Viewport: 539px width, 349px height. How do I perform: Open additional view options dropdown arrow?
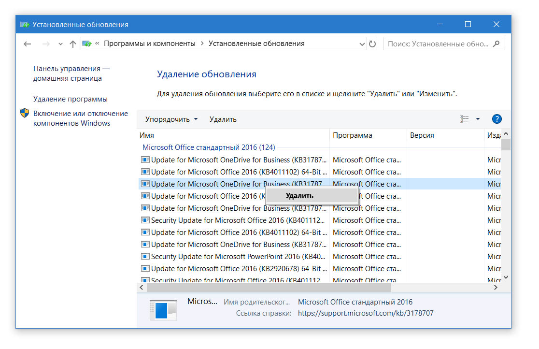[478, 119]
